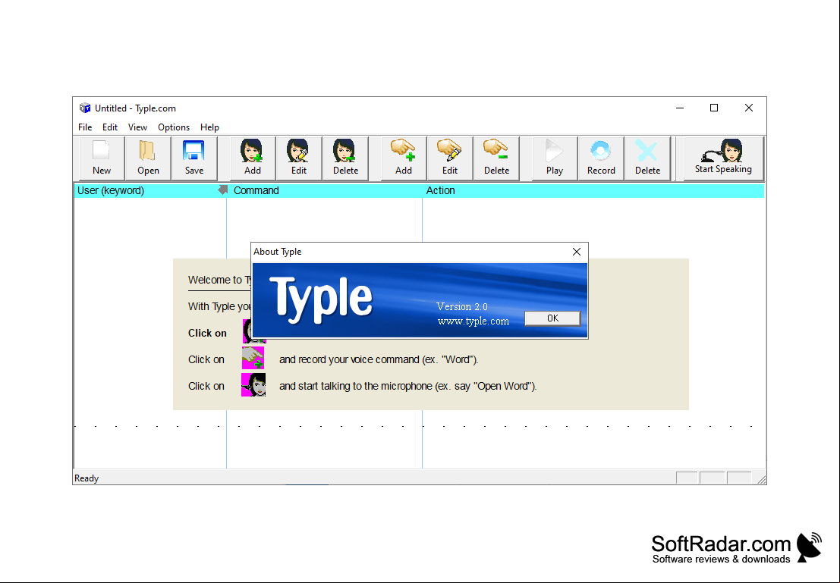Minimize the Typle.com window

[680, 108]
